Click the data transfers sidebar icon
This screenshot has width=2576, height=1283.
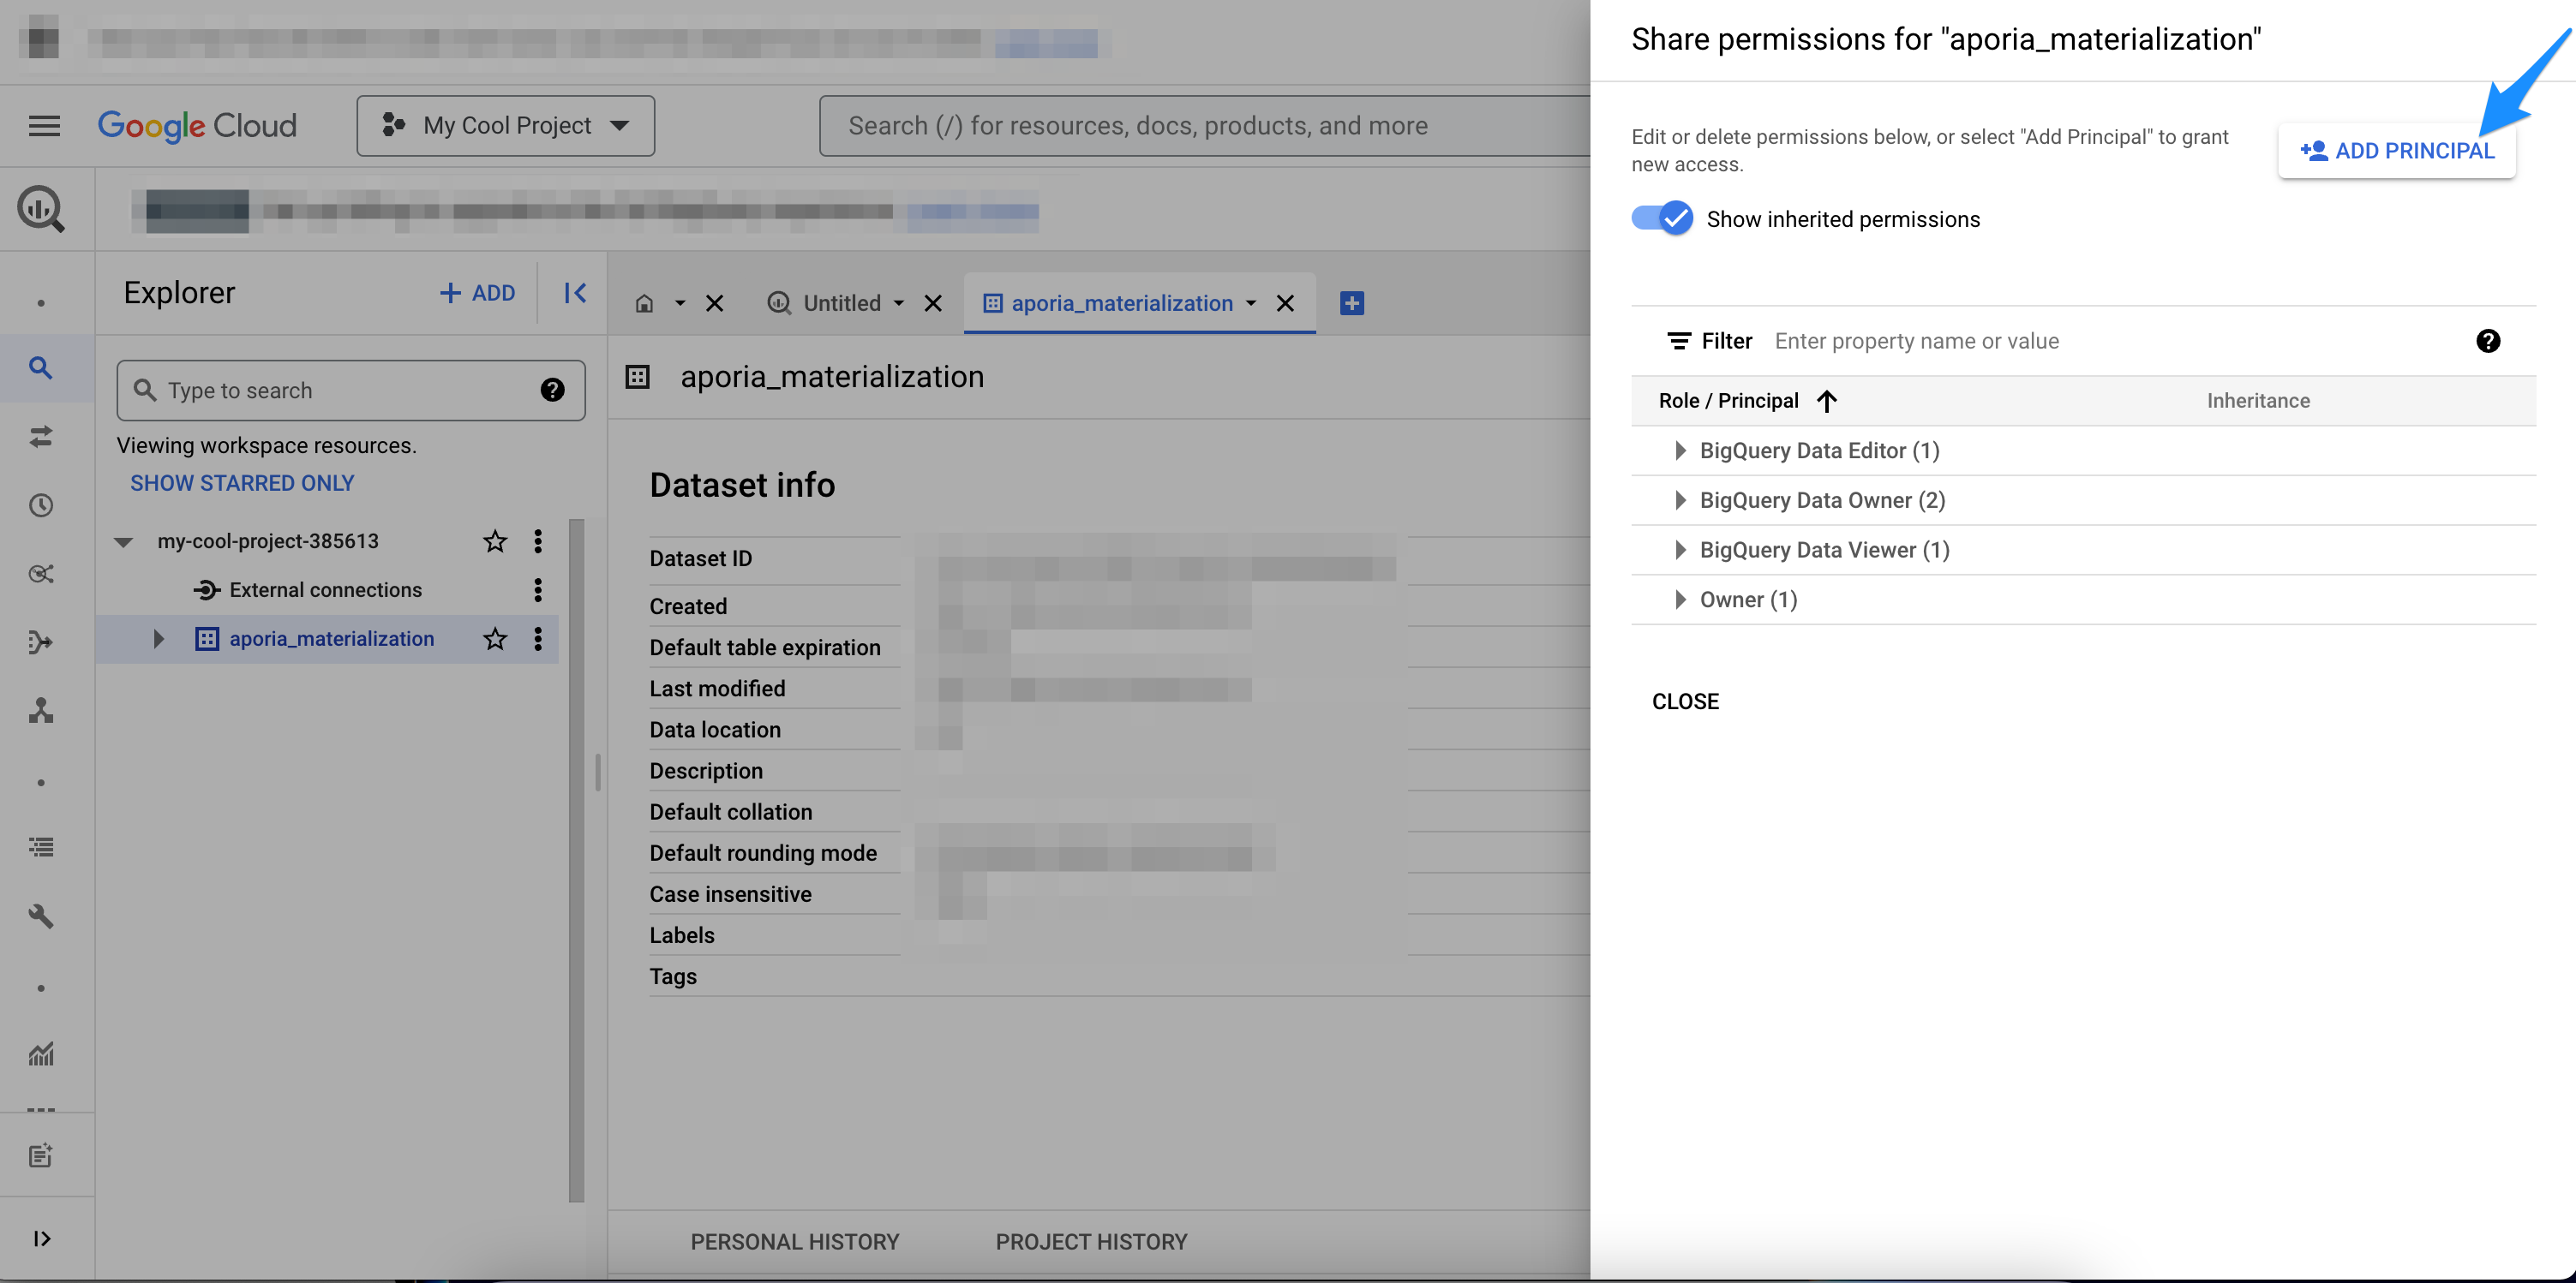(41, 437)
